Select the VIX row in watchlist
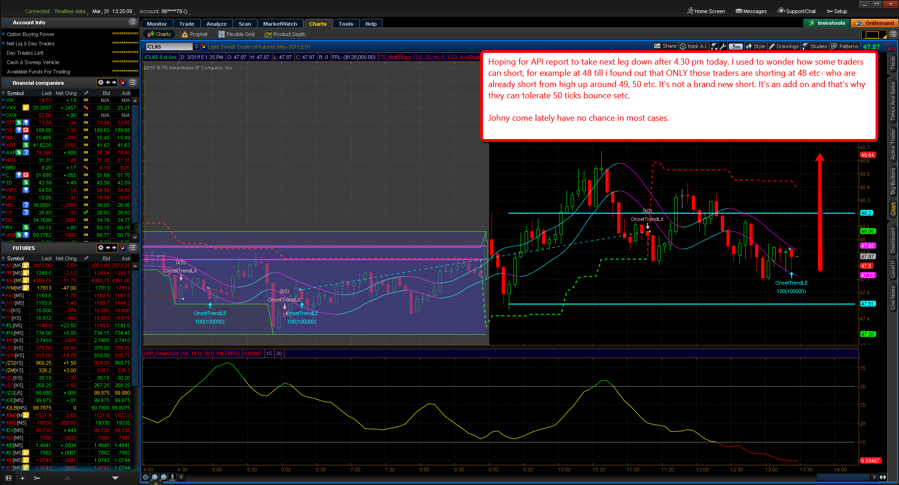The height and width of the screenshot is (485, 899). [66, 100]
